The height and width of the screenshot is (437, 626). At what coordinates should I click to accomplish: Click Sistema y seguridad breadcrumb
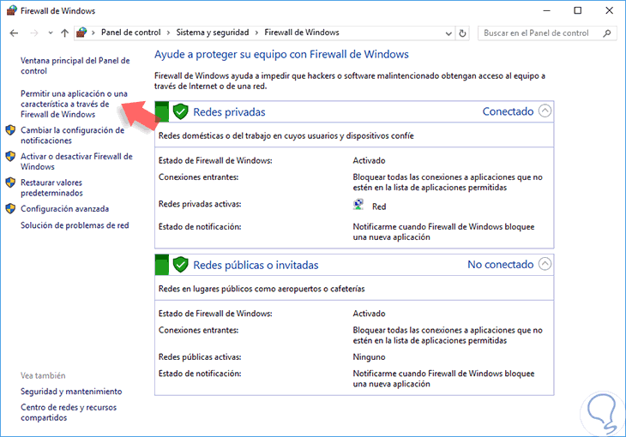click(213, 33)
